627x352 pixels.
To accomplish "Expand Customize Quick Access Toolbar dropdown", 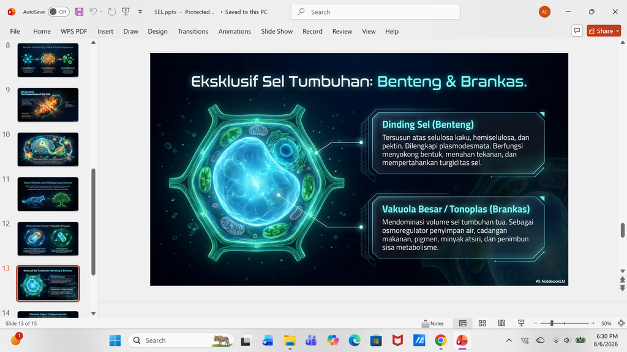I will pos(140,12).
